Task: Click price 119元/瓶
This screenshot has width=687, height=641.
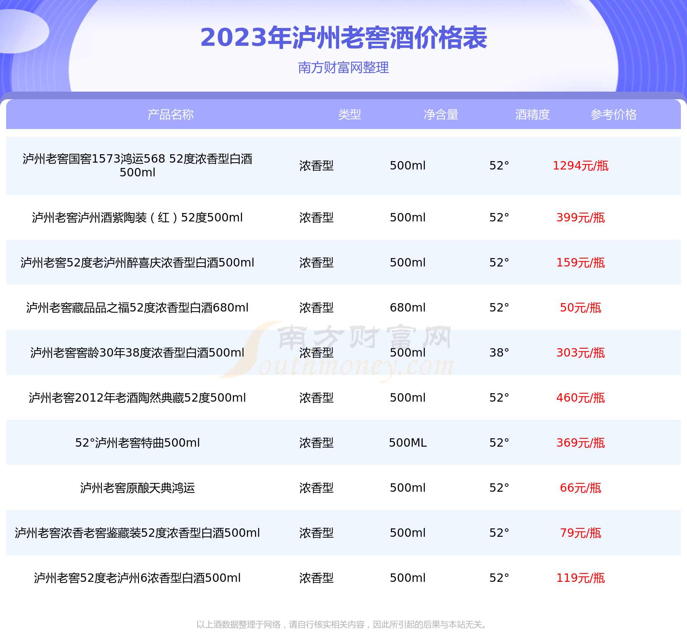Action: pos(581,578)
